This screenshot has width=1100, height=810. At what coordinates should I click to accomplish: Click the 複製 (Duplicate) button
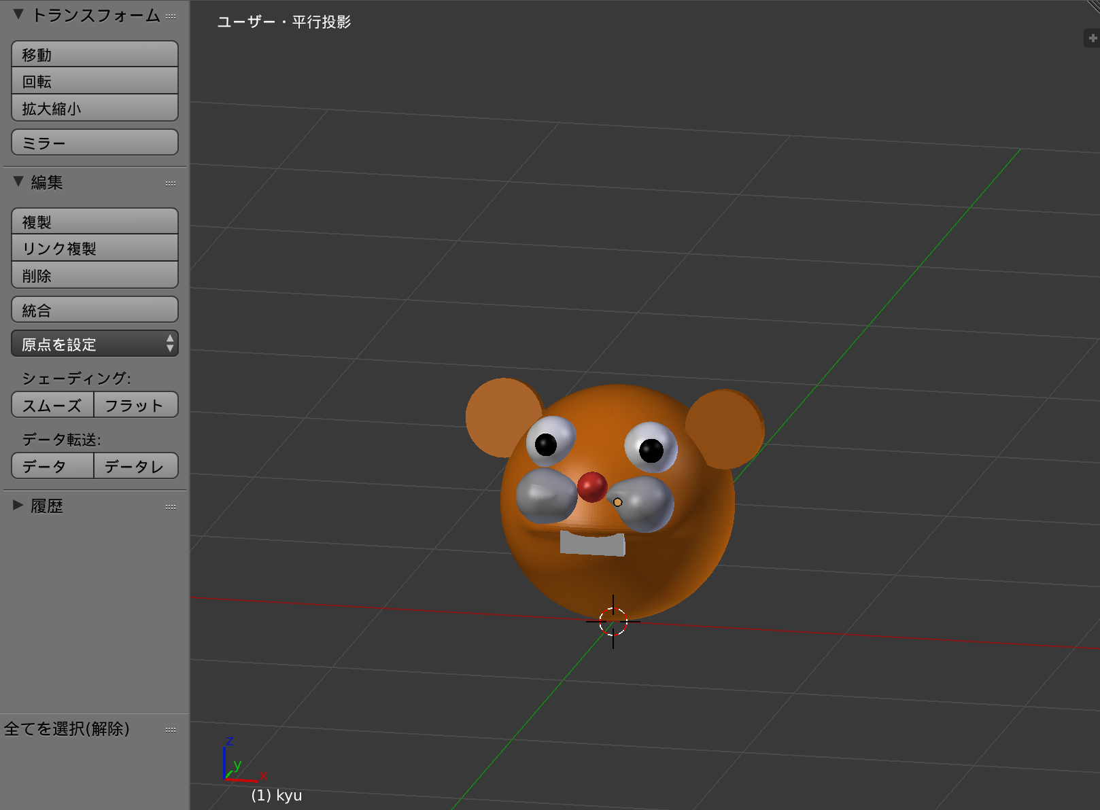[94, 222]
